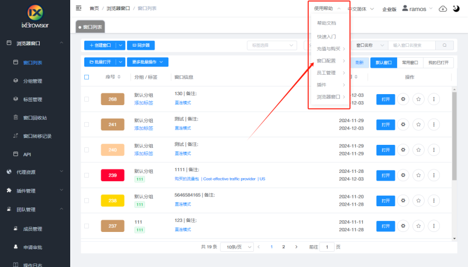Click 添加标签 link for window 241
Image resolution: width=468 pixels, height=267 pixels.
pos(143,128)
